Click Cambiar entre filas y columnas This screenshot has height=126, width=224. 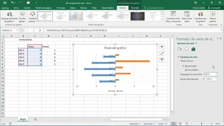pyautogui.click(x=173, y=17)
